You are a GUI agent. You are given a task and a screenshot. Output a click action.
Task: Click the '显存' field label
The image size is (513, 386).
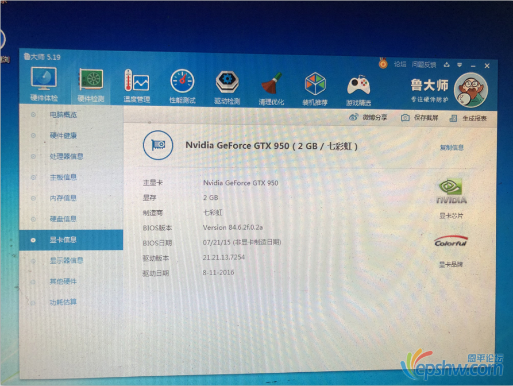click(x=149, y=198)
